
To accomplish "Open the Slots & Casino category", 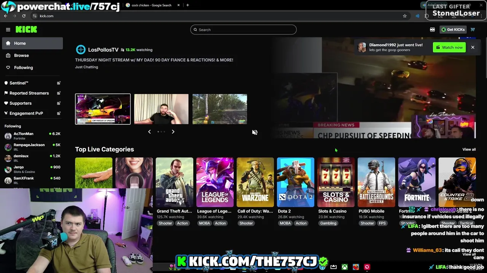I will point(336,182).
